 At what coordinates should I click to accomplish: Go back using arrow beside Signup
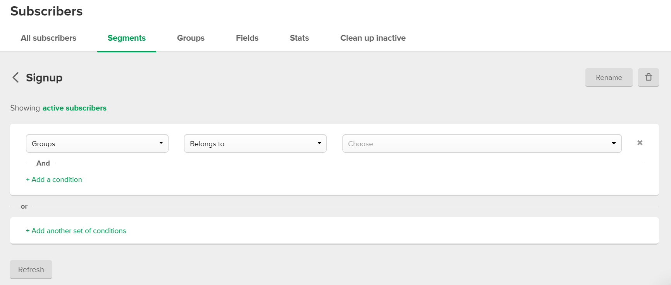point(15,78)
